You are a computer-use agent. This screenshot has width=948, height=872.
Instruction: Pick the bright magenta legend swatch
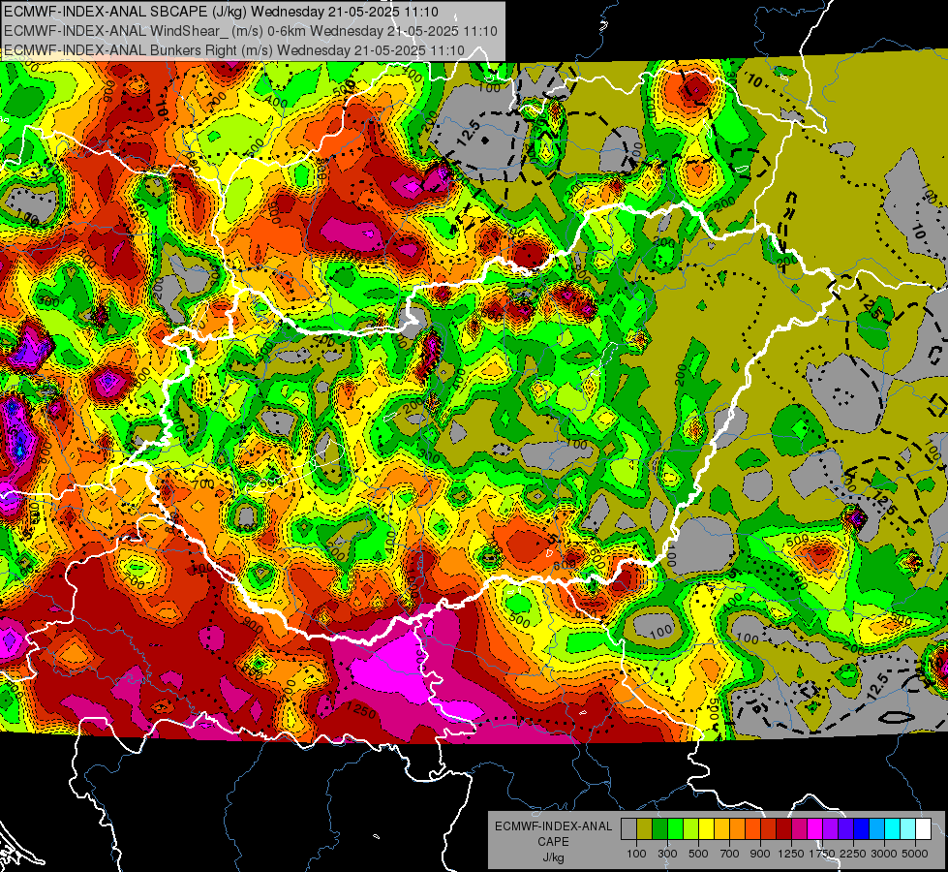pos(815,829)
